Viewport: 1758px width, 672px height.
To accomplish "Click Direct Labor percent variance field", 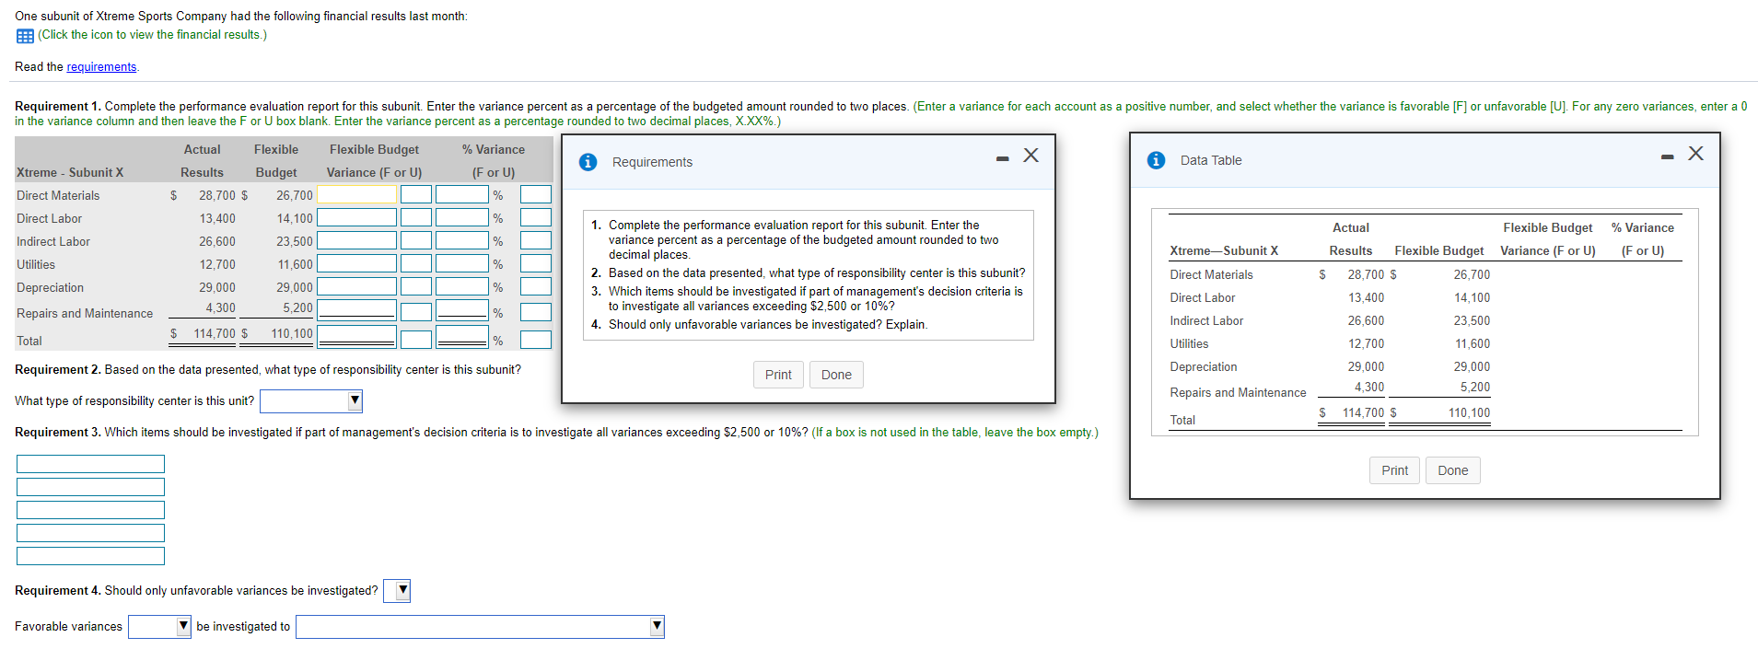I will (462, 217).
